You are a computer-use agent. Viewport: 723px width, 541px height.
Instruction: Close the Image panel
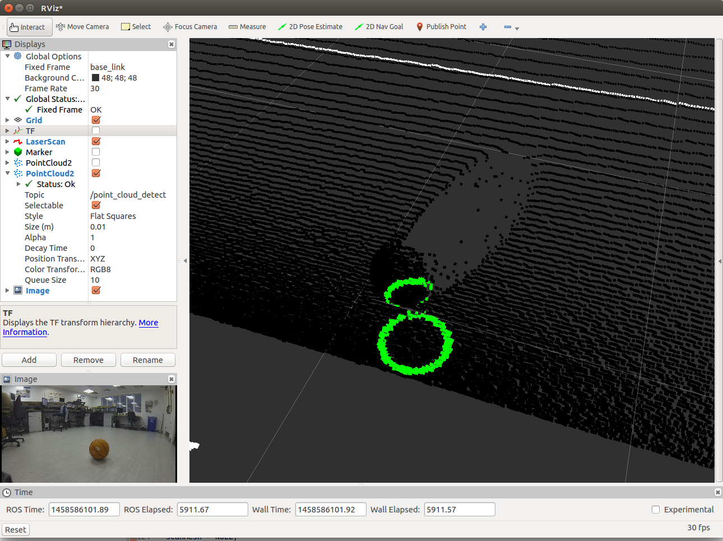[x=172, y=379]
